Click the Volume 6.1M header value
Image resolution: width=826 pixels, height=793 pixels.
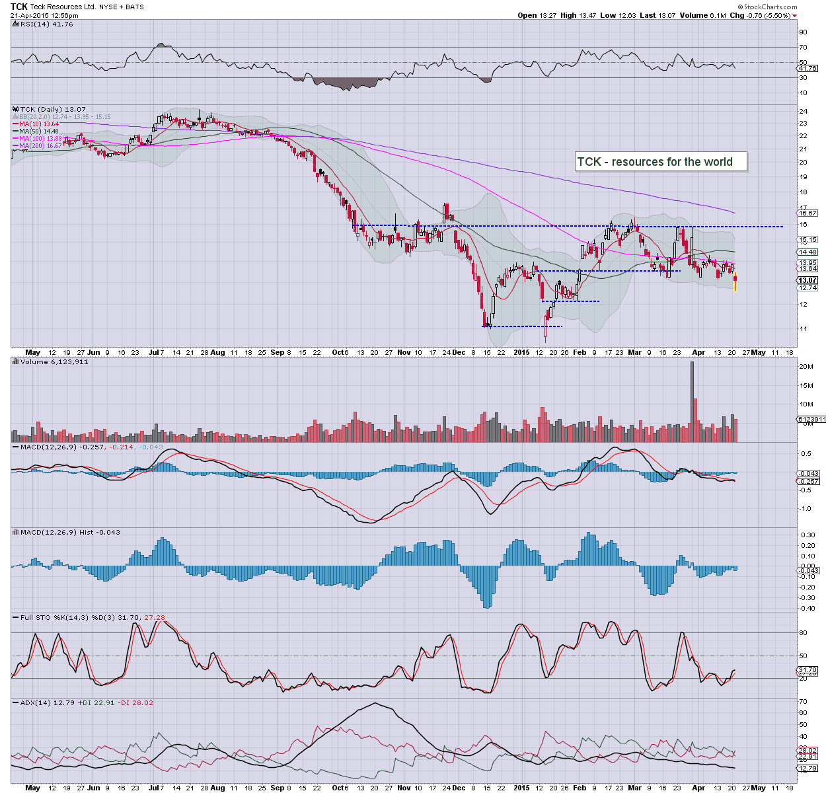tap(703, 15)
